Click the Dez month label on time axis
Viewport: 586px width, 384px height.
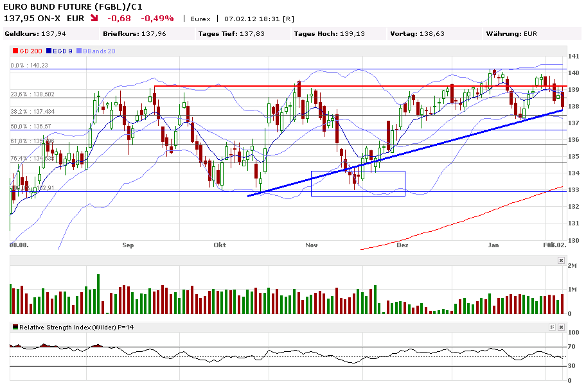(402, 245)
